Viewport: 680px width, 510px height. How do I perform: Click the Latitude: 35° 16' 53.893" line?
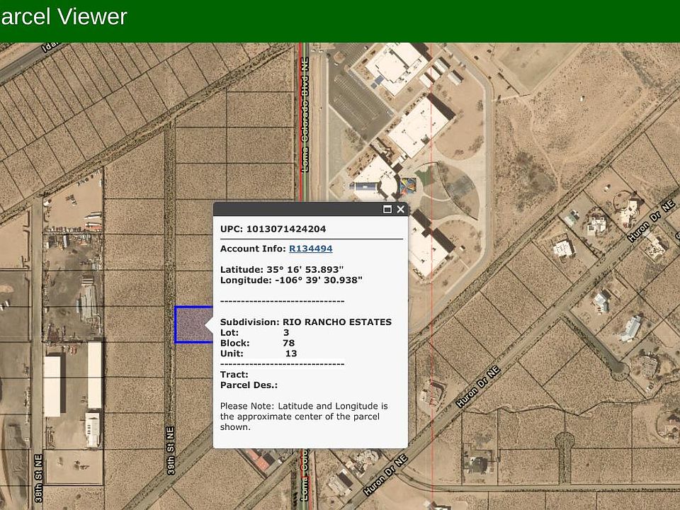pos(282,270)
